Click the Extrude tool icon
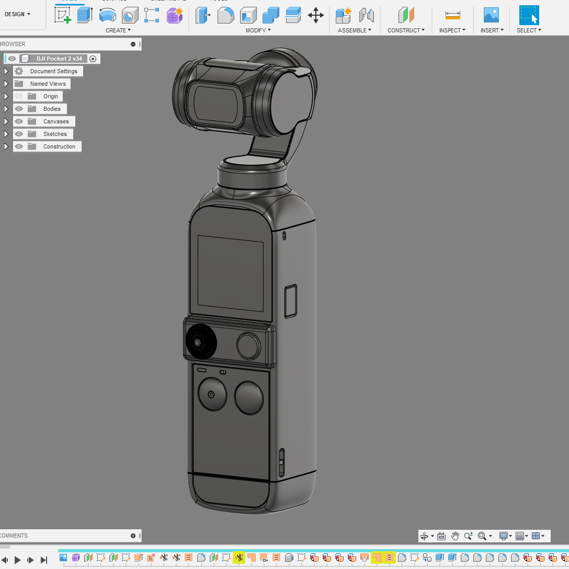This screenshot has width=569, height=569. (85, 15)
